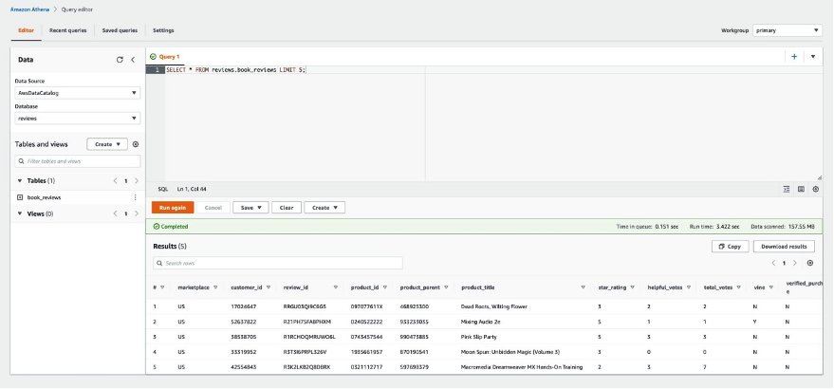834x389 pixels.
Task: Click product_id 0240522222 cell
Action: tap(365, 322)
